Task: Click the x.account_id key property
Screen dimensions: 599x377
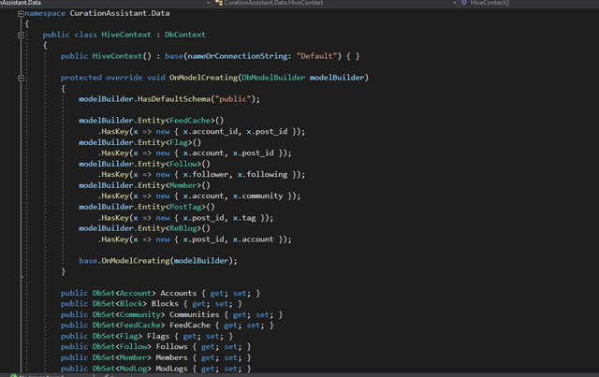Action: (x=212, y=131)
